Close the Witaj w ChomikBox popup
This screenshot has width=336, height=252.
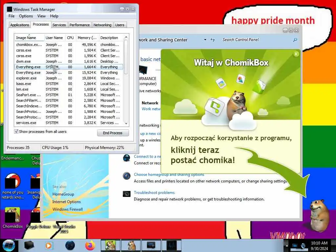pos(296,54)
